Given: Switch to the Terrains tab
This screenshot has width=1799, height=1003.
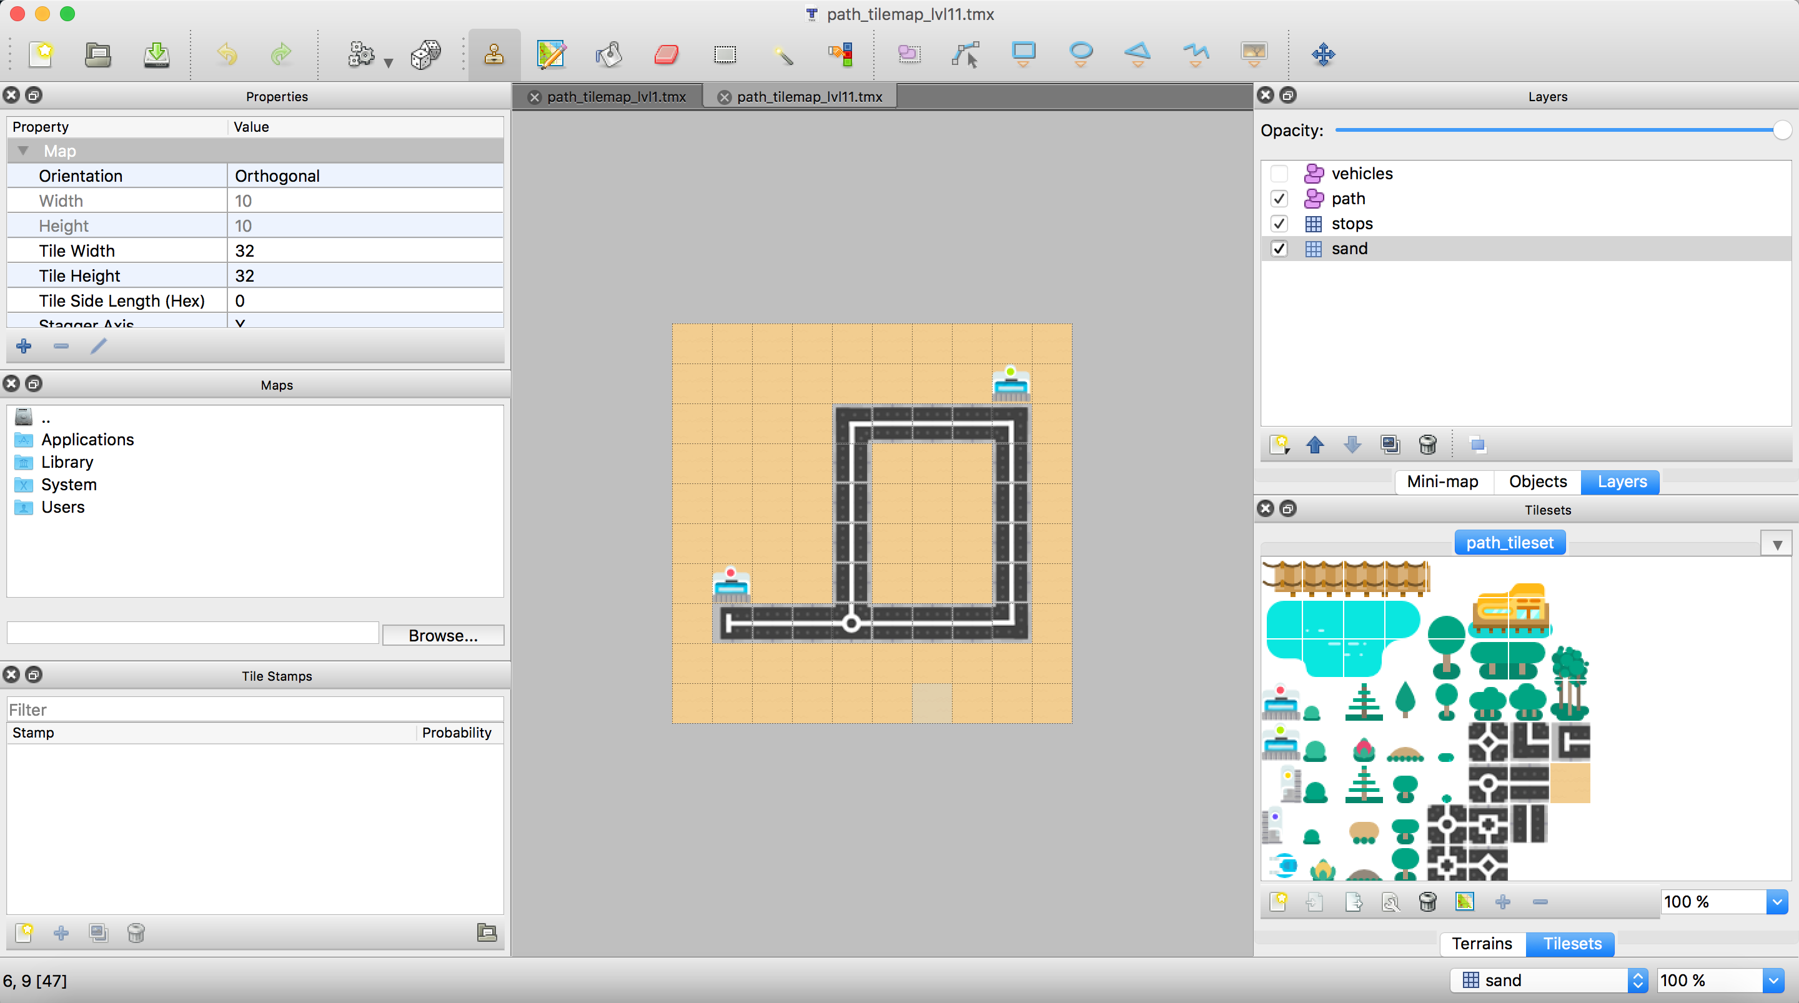Looking at the screenshot, I should click(x=1481, y=944).
